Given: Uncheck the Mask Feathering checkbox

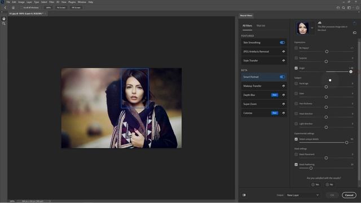Looking at the screenshot, I should (x=296, y=165).
